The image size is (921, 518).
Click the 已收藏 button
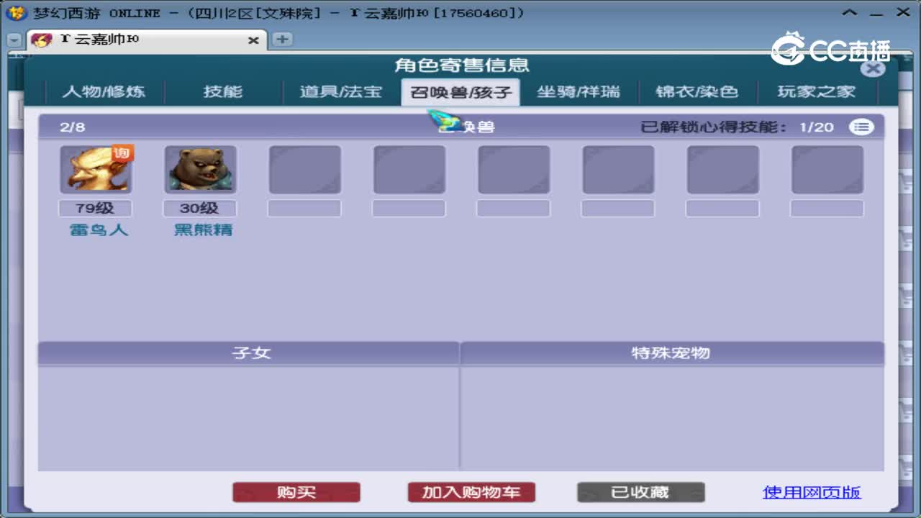(x=640, y=493)
